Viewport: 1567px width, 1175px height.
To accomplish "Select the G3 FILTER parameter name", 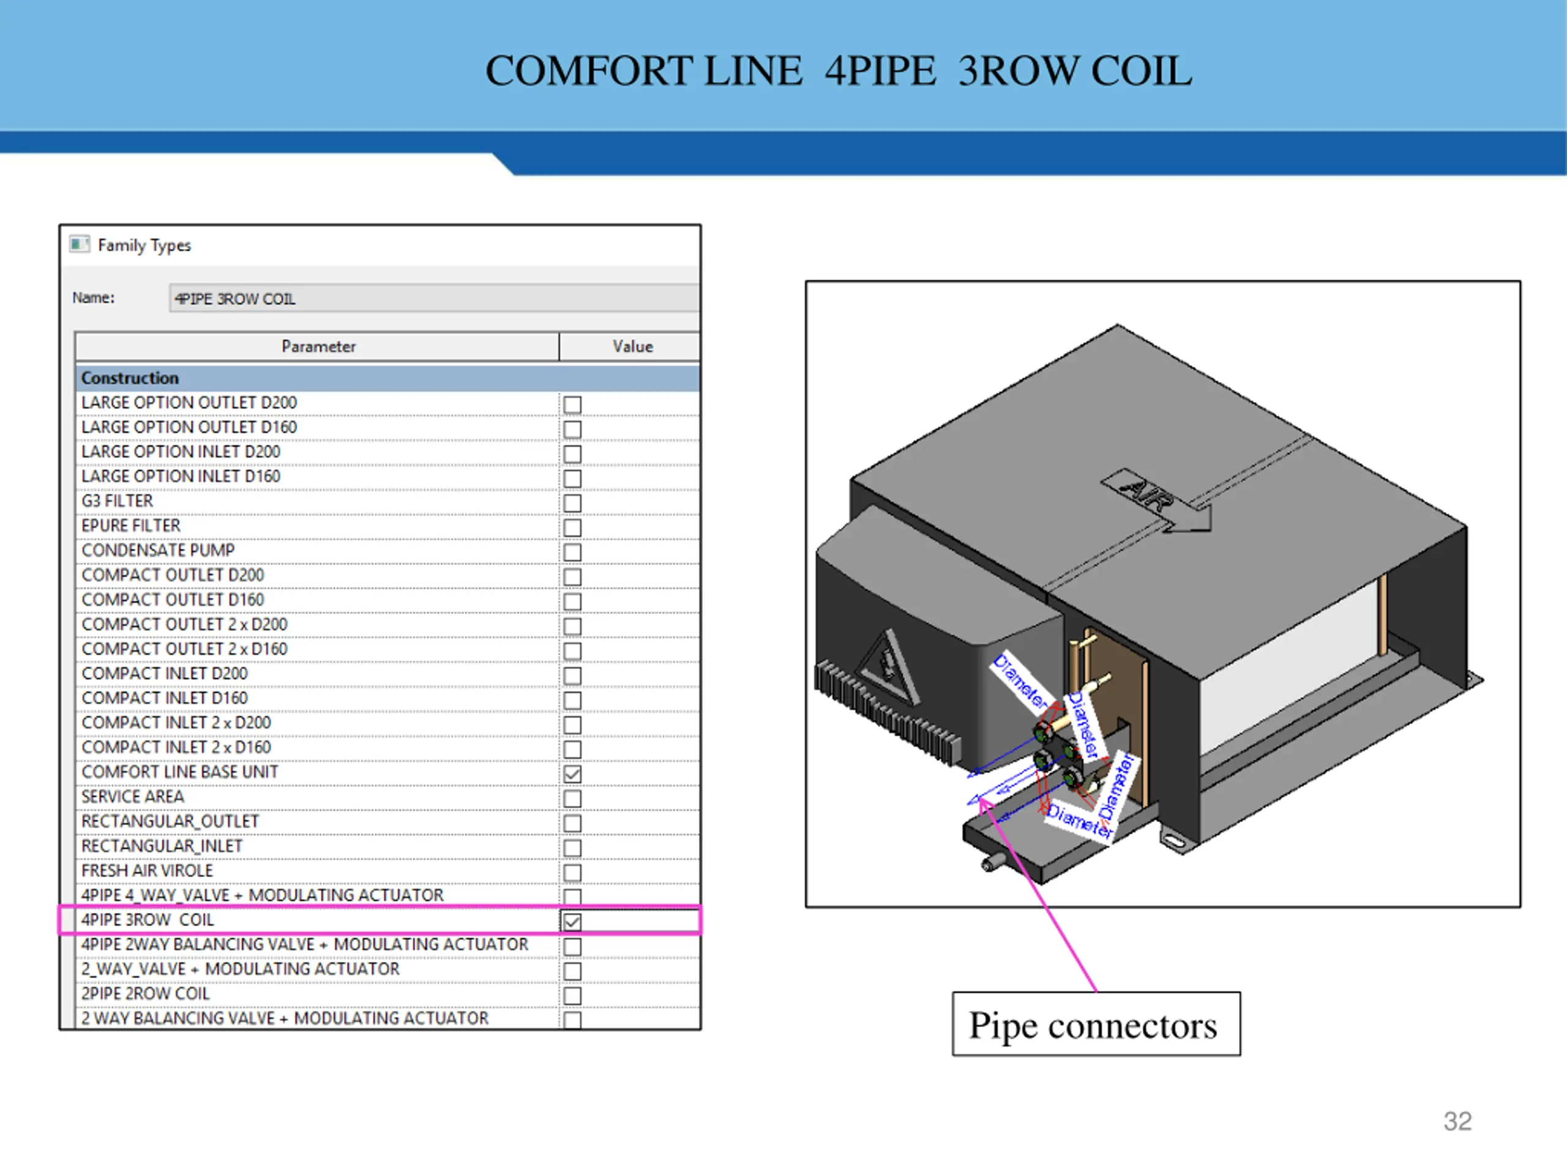I will (x=117, y=501).
